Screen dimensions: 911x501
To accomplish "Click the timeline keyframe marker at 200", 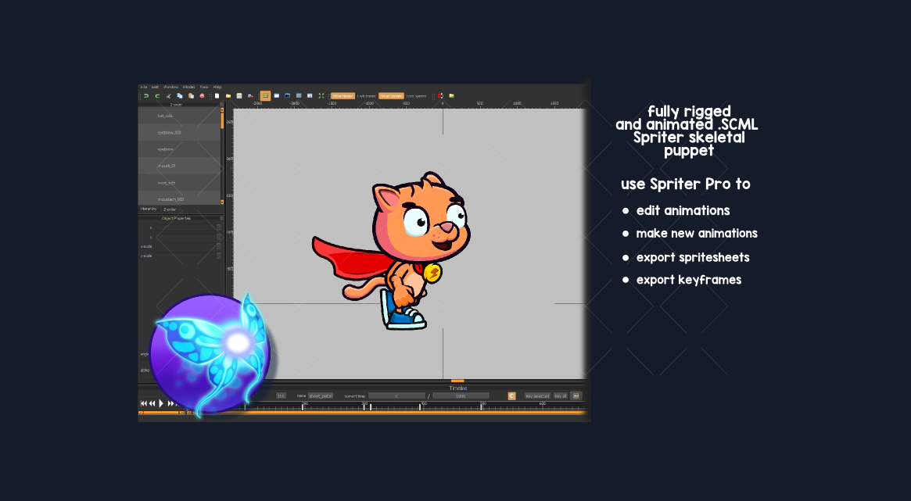I will [x=303, y=406].
